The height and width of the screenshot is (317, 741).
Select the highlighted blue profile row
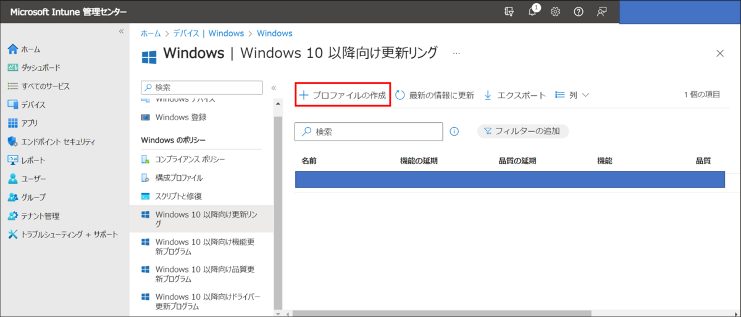(x=509, y=179)
